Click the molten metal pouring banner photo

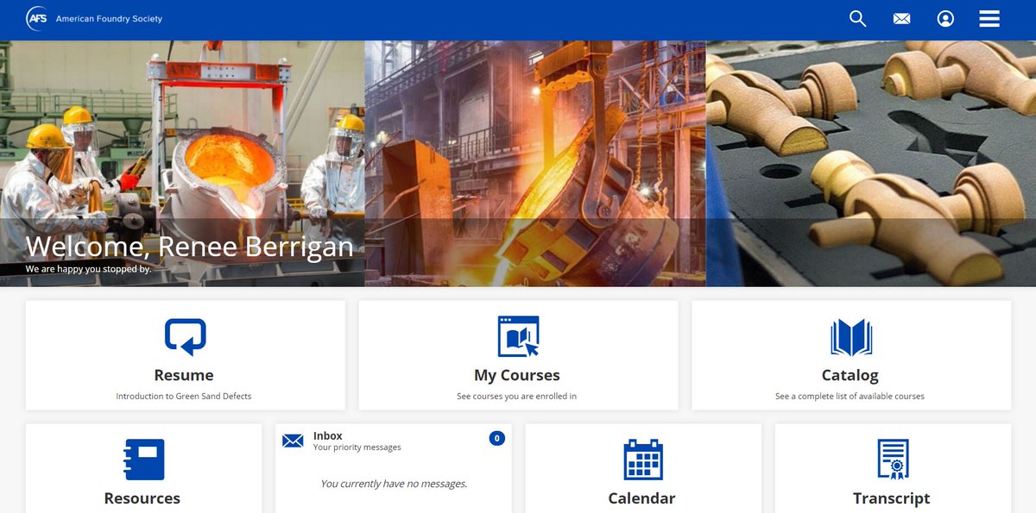pos(535,164)
